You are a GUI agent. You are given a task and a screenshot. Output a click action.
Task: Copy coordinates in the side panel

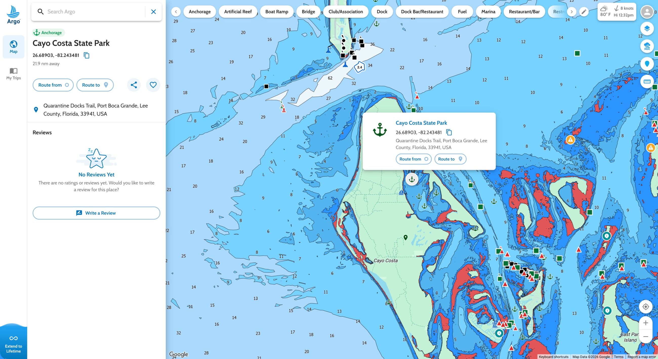[87, 55]
